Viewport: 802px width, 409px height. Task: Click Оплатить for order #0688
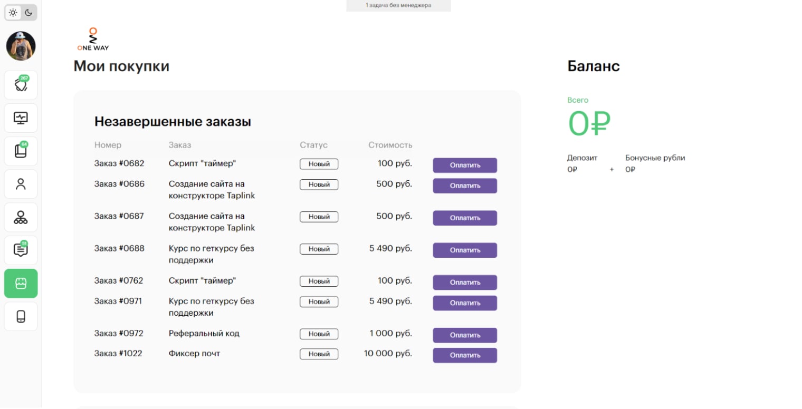(x=465, y=250)
